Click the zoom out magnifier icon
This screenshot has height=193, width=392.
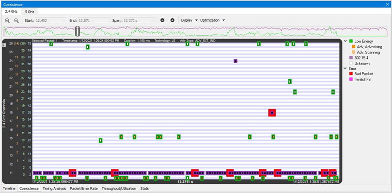pos(16,21)
